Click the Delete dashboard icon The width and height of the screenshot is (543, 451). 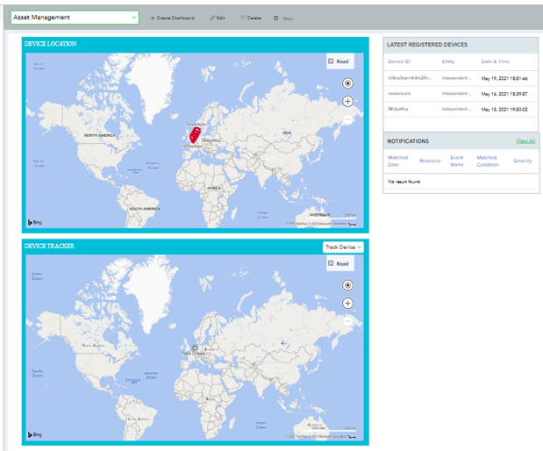point(242,18)
